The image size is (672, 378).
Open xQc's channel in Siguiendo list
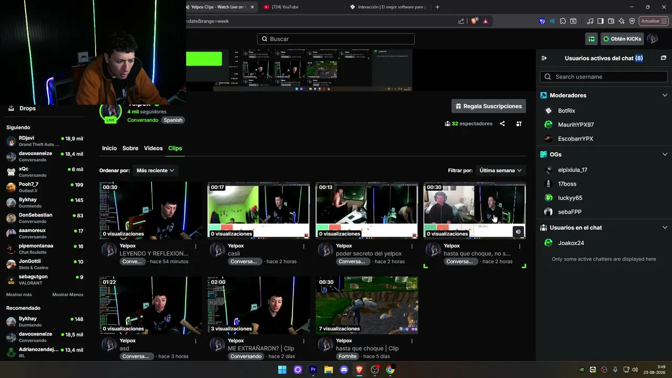pyautogui.click(x=45, y=172)
